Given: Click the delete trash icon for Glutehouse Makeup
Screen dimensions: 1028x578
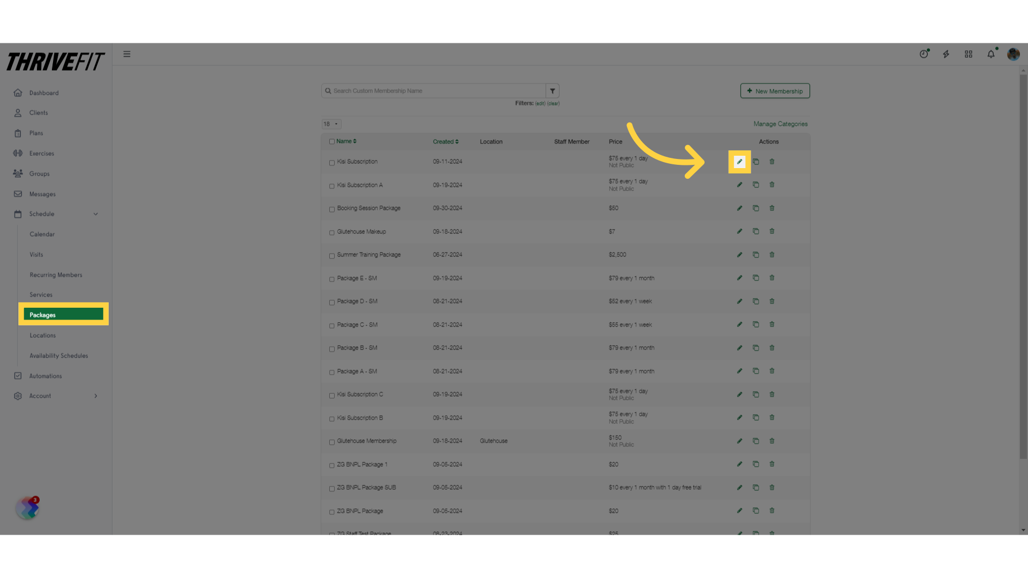Looking at the screenshot, I should click(772, 231).
